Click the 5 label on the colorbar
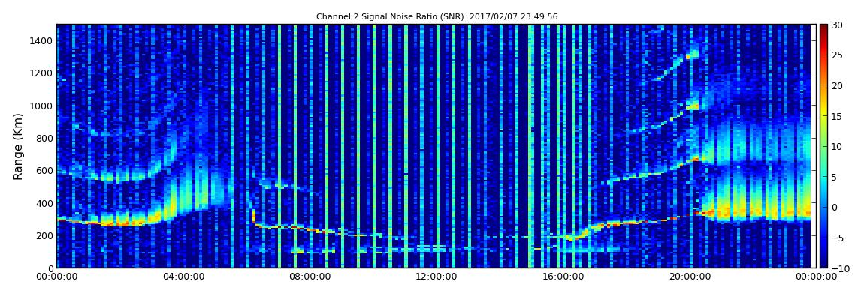The height and width of the screenshot is (305, 864). [835, 177]
